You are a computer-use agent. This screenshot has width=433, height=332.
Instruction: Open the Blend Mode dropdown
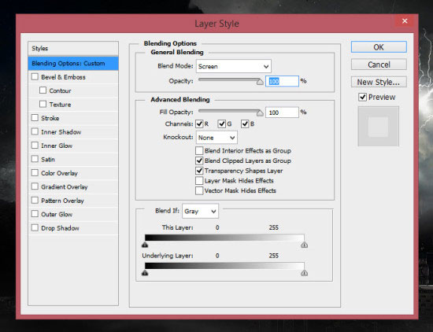(234, 66)
